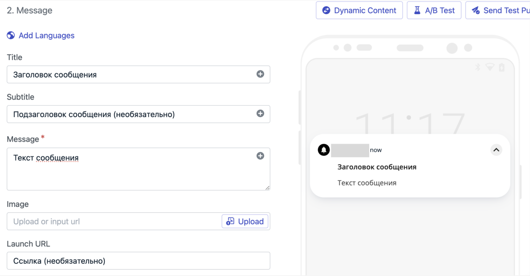Focus the Launch URL input field

(x=138, y=261)
